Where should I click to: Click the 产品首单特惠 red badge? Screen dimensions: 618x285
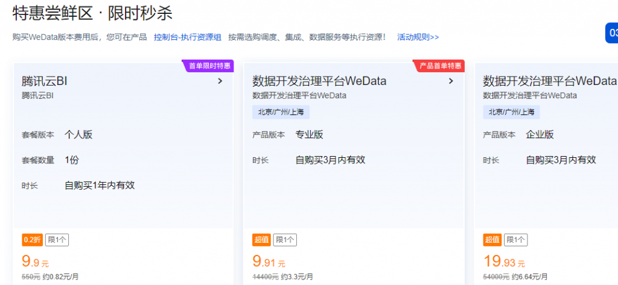point(439,66)
